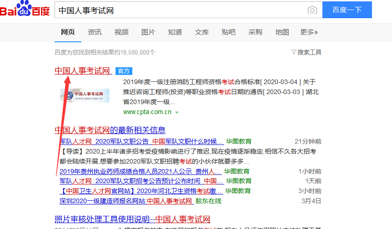The image size is (392, 229).
Task: Click the 中国人事考试网 site thumbnail
Action: pos(85,95)
